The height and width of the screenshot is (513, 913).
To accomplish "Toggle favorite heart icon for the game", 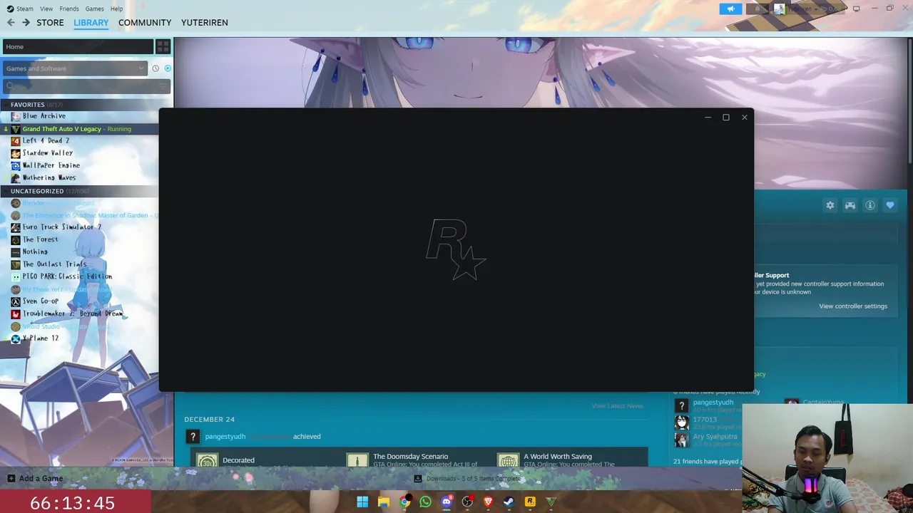I will click(x=890, y=205).
